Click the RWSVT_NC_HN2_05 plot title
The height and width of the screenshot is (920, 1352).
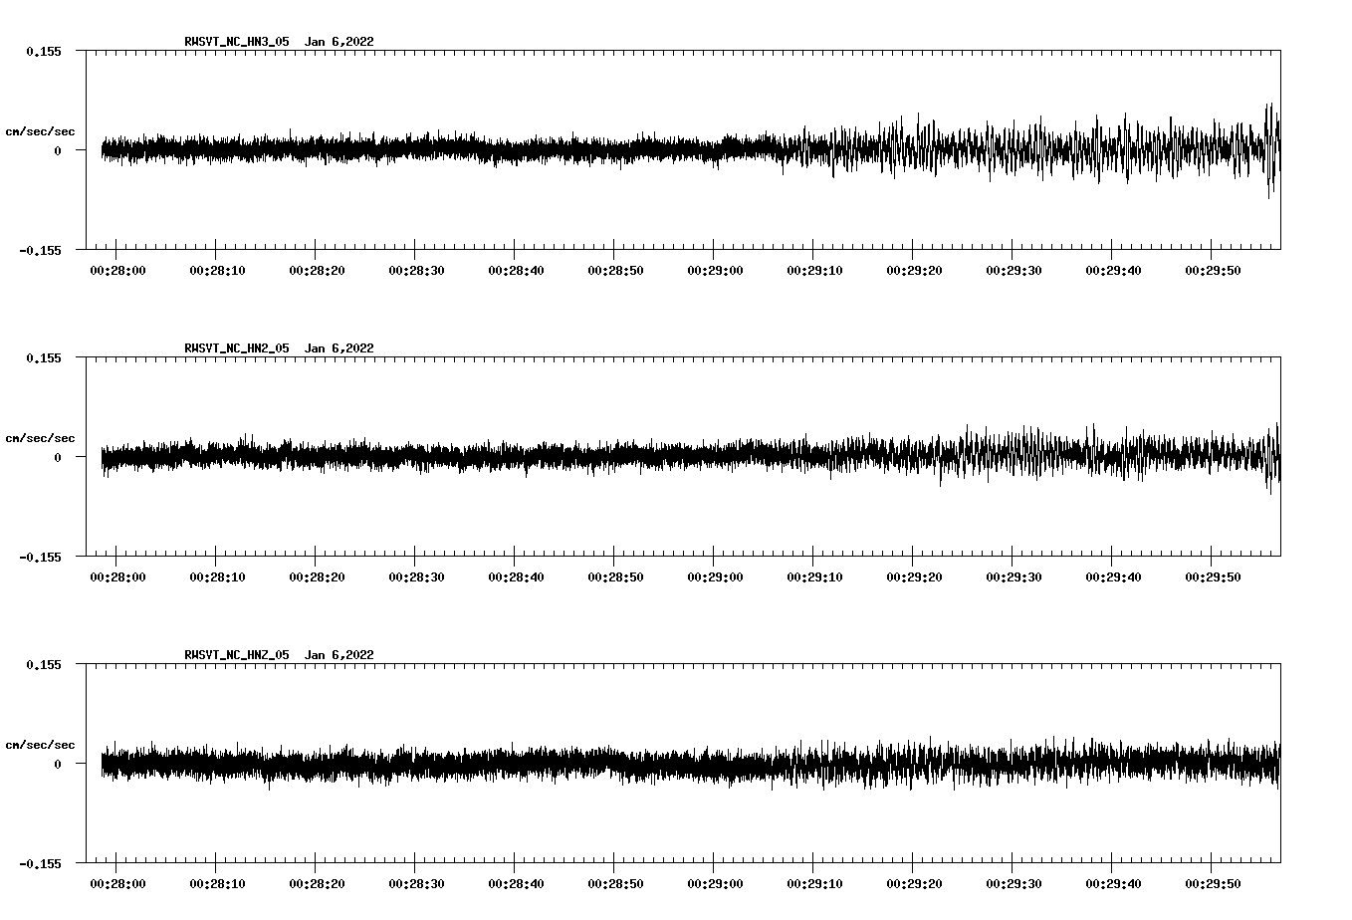pos(279,348)
